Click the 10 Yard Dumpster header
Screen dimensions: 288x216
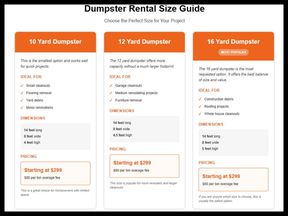pyautogui.click(x=55, y=41)
